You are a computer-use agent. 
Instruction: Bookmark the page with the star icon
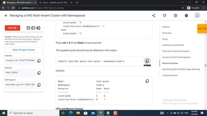(182, 8)
